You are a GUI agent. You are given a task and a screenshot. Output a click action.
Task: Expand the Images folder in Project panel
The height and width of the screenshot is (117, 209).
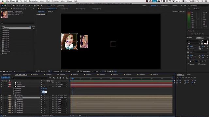click(1, 49)
